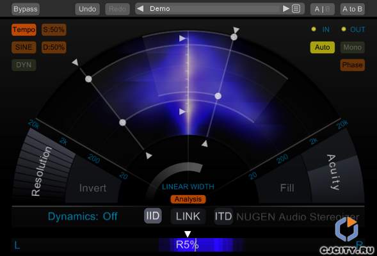Click the Invert segment

(x=93, y=188)
